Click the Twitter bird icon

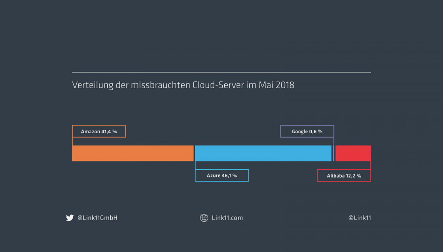pos(70,218)
